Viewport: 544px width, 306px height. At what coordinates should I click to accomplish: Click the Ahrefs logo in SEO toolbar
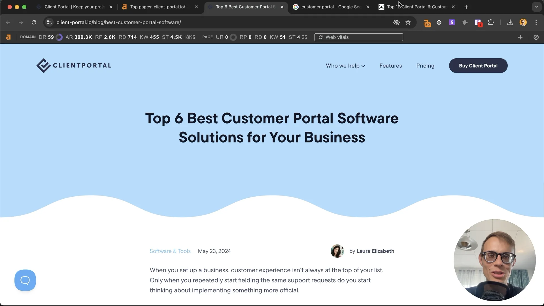[x=8, y=37]
